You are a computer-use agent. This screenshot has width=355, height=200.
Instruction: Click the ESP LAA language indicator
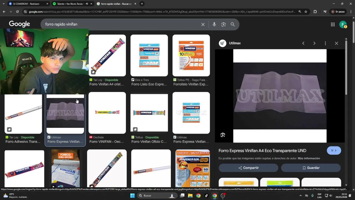click(x=319, y=196)
